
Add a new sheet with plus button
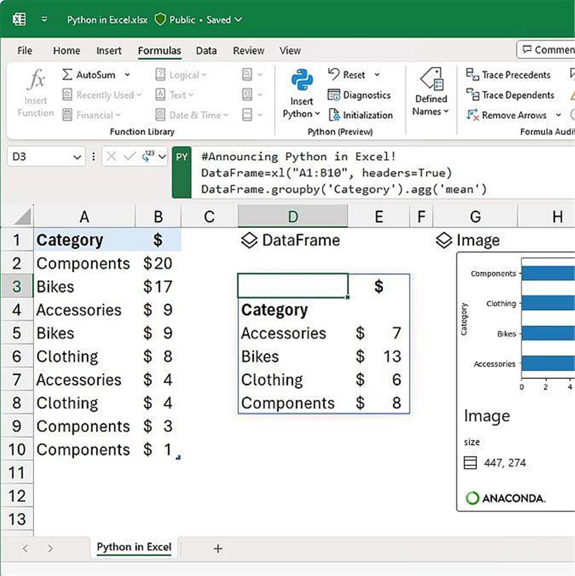pos(218,549)
